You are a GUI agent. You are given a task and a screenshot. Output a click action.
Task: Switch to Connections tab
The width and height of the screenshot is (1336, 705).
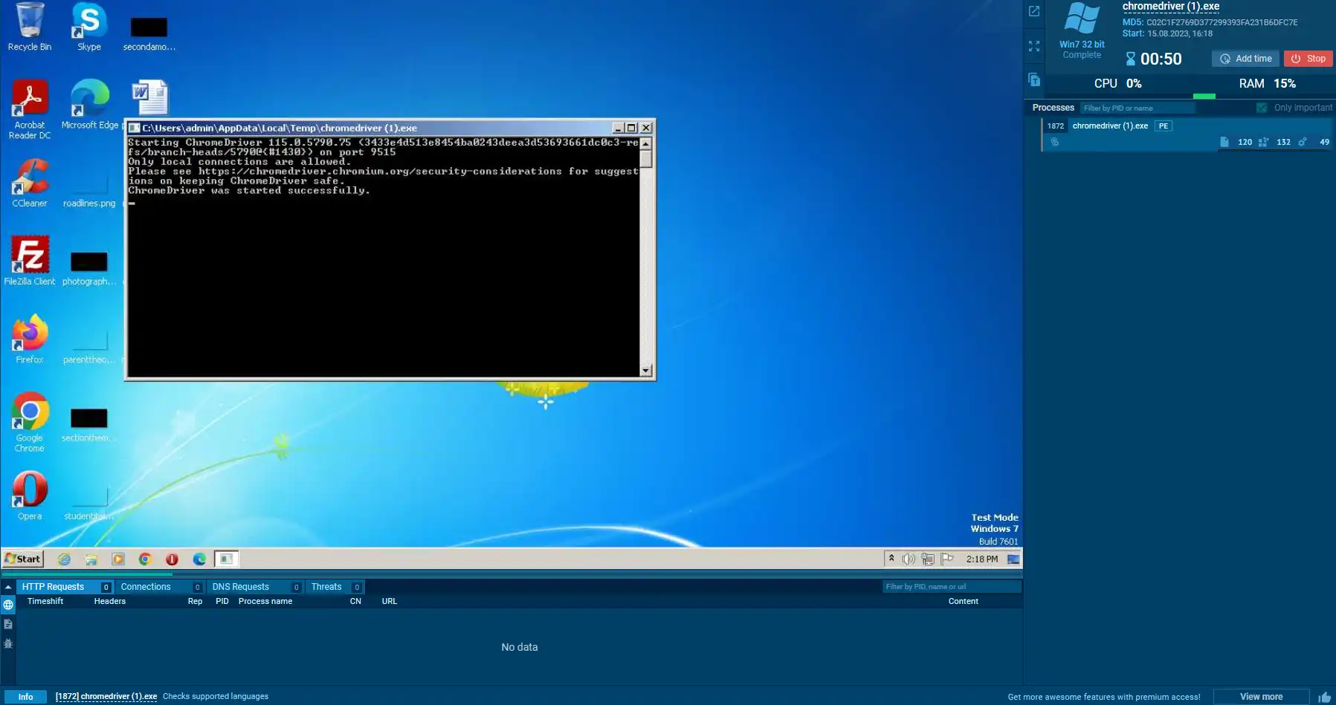(160, 587)
